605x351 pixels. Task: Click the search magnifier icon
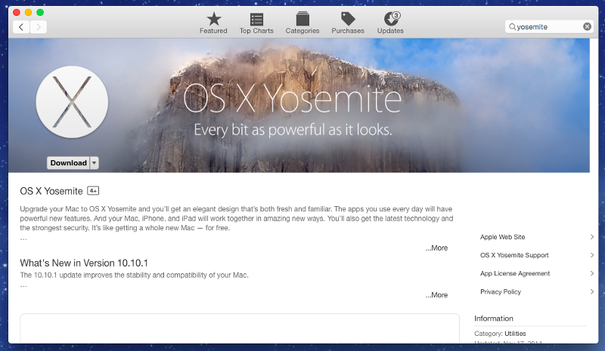(513, 27)
